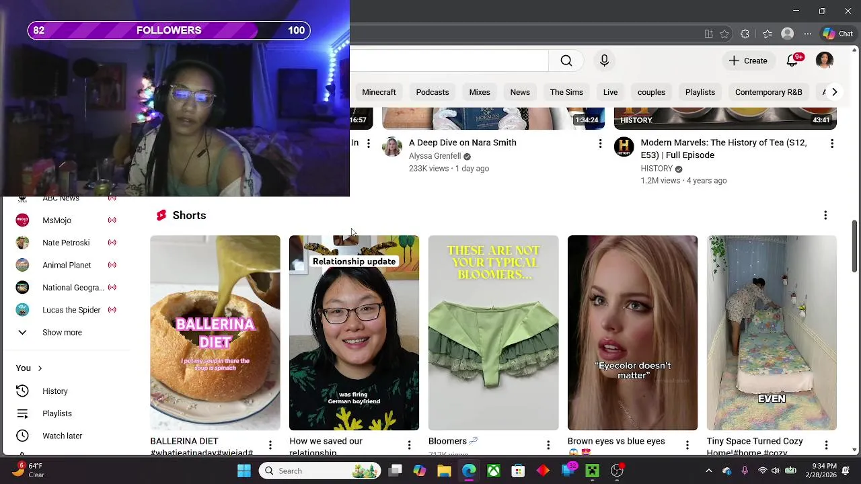Open the Xbox app from taskbar
This screenshot has height=484, width=861.
coord(494,471)
